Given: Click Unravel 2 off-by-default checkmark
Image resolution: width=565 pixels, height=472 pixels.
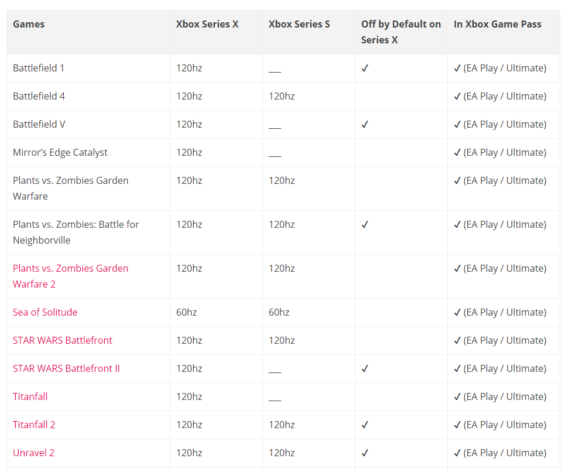Looking at the screenshot, I should click(365, 453).
